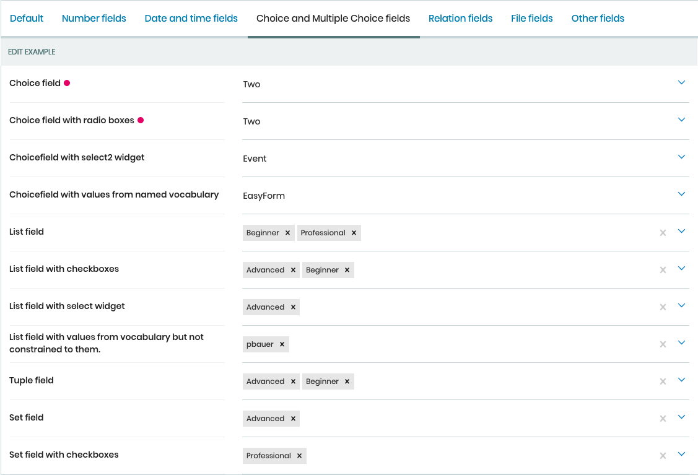Click the 'EDIT EXAMPLE' heading
The width and height of the screenshot is (698, 475).
(32, 52)
